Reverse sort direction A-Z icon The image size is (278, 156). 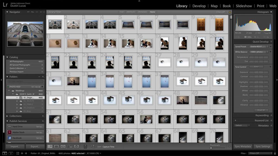(93, 147)
